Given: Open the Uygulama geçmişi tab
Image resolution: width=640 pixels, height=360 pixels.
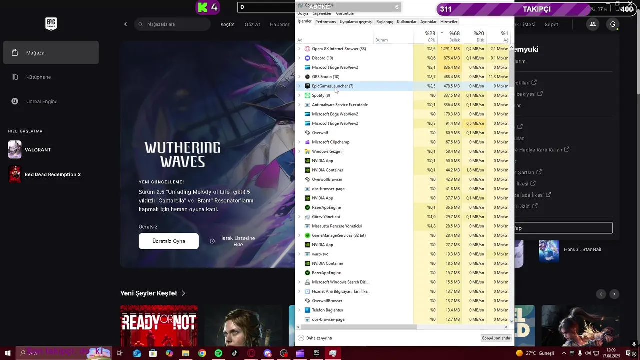Looking at the screenshot, I should click(356, 22).
